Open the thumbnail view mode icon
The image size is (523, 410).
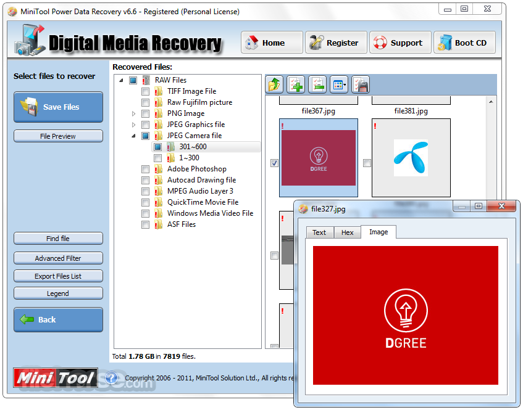tap(338, 84)
